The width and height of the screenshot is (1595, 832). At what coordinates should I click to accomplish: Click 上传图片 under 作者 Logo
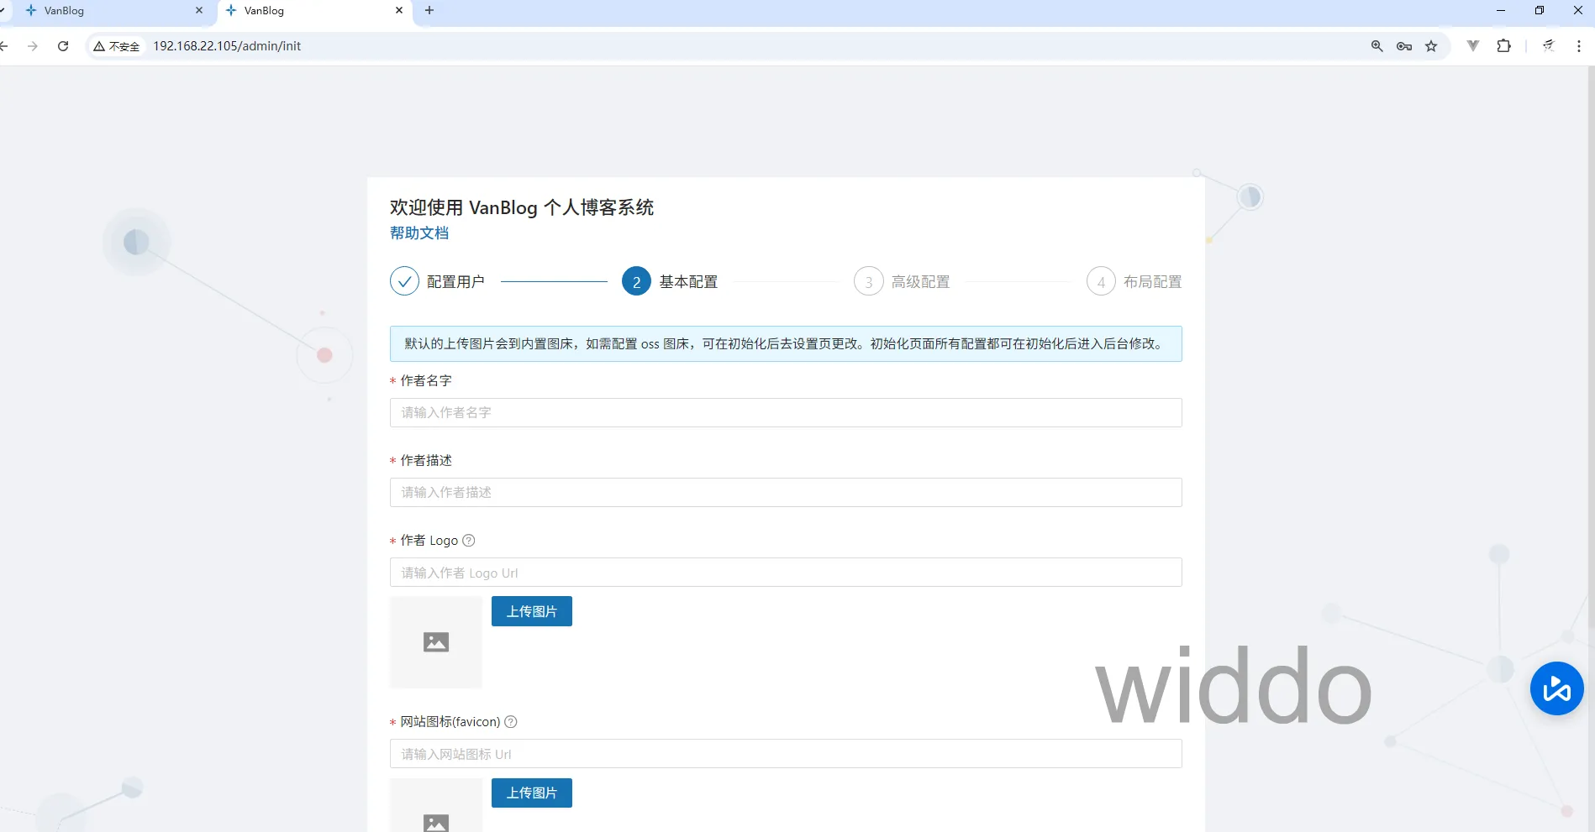point(532,611)
